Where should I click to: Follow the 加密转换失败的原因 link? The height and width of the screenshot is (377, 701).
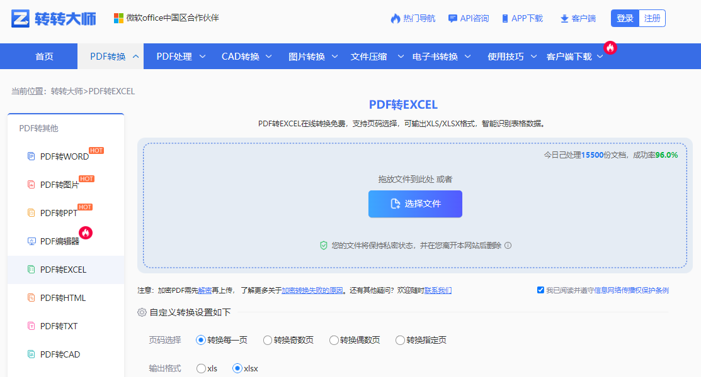pos(312,290)
